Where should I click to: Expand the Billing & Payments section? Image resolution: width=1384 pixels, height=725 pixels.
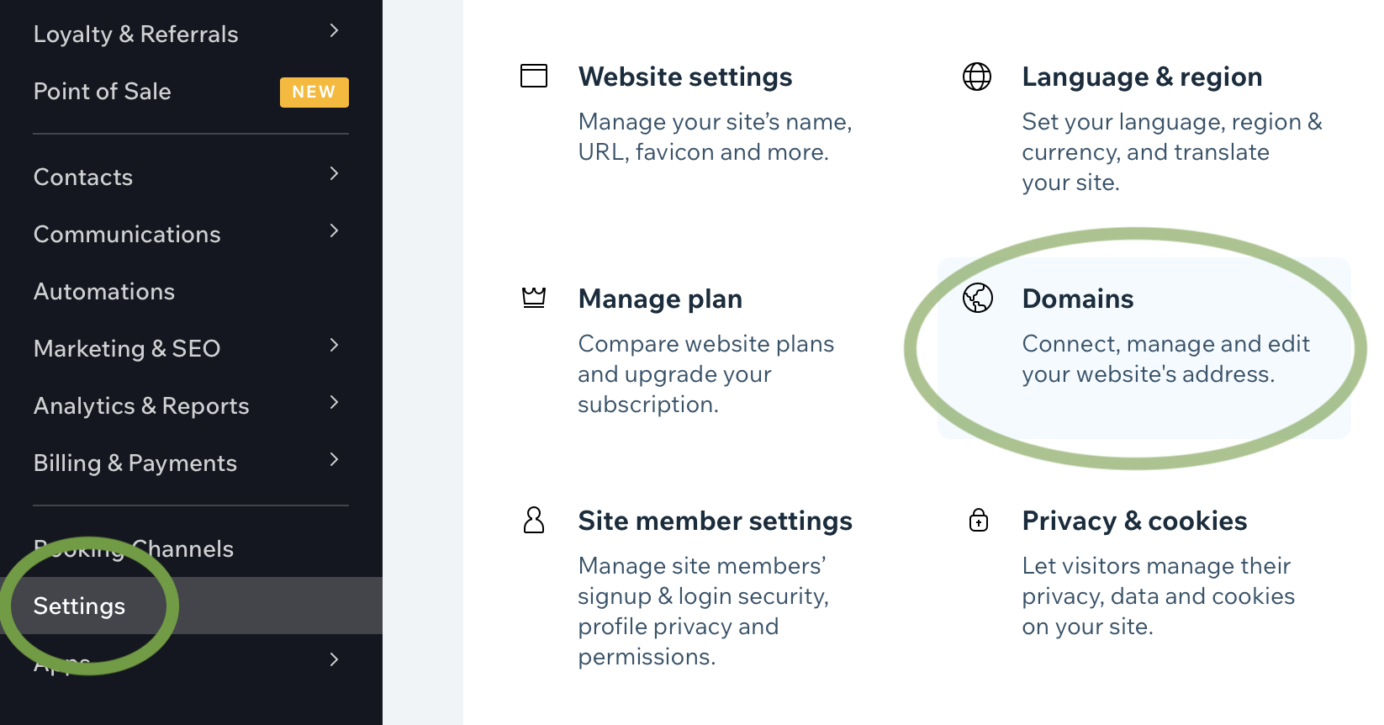(334, 460)
